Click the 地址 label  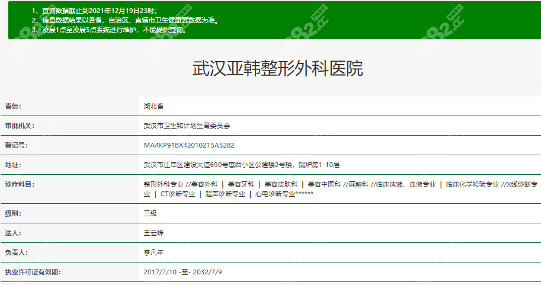(13, 165)
